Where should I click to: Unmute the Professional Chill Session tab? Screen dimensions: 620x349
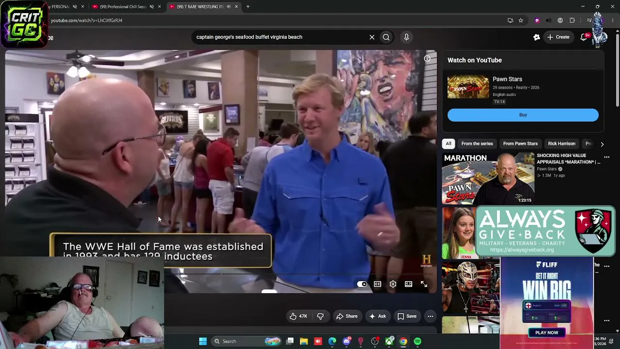pos(152,7)
